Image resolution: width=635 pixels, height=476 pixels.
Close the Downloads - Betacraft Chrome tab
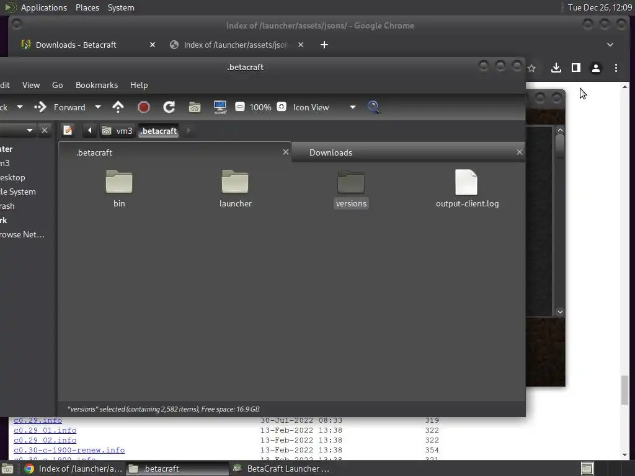[x=153, y=45]
